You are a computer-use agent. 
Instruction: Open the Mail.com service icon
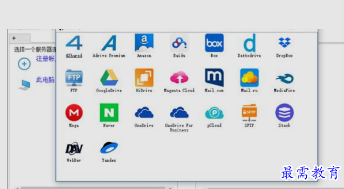click(214, 77)
